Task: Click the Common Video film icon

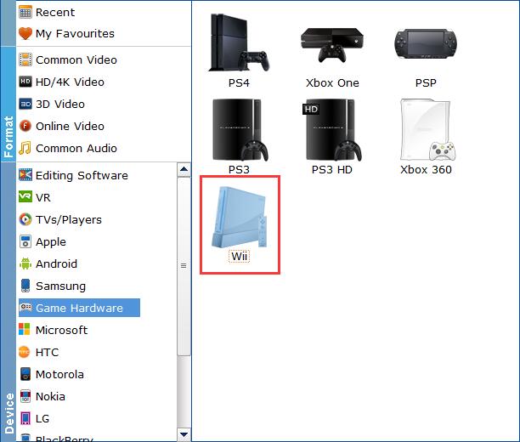Action: click(x=25, y=60)
